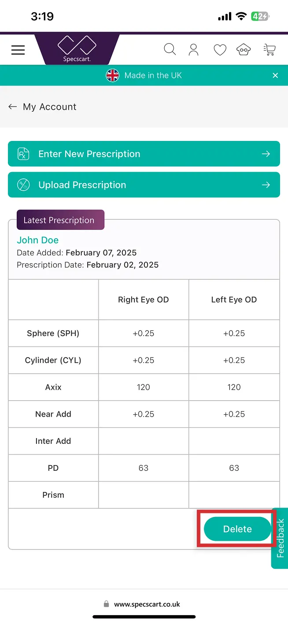Viewport: 288px width, 624px height.
Task: Click the upload icon on Upload Prescription
Action: [x=23, y=185]
